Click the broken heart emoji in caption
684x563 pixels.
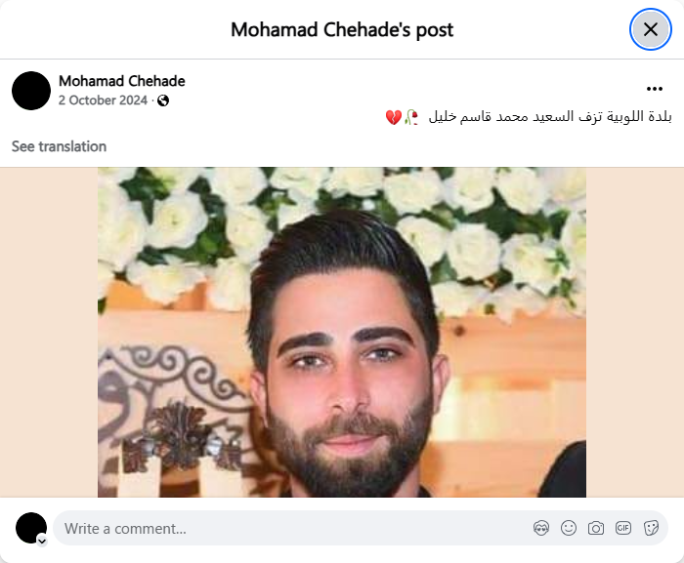tap(394, 117)
